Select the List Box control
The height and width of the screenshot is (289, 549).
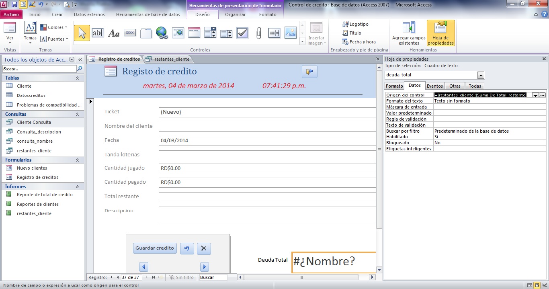[x=226, y=33]
